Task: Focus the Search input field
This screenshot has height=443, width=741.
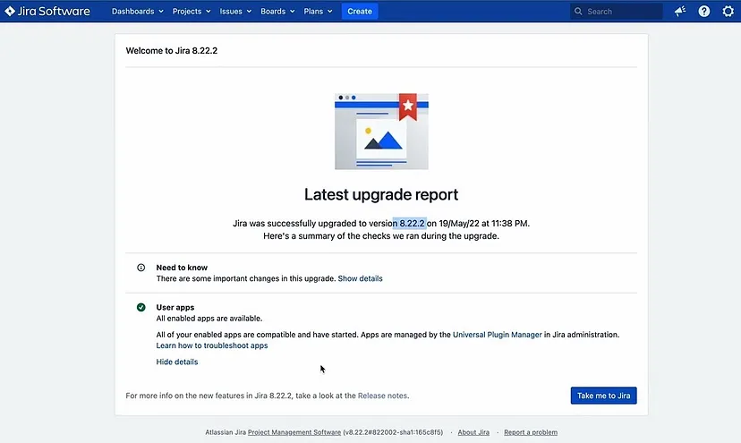Action: [617, 12]
